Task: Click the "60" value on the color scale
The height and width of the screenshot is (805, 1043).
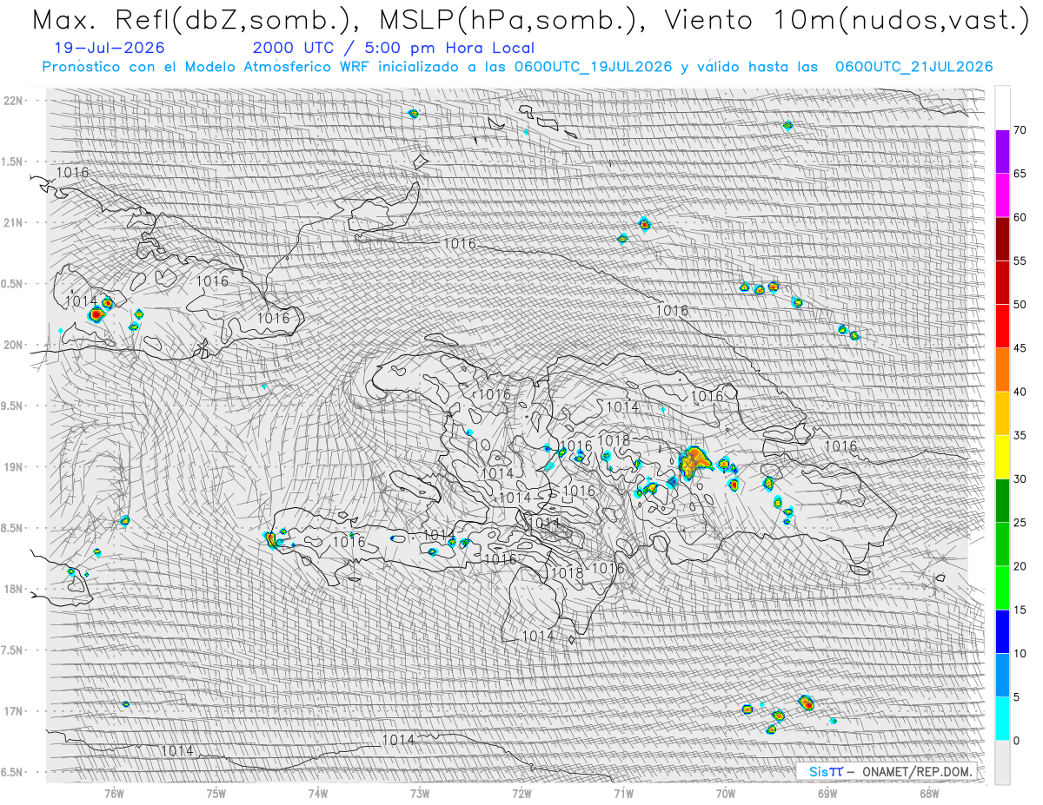Action: pyautogui.click(x=1021, y=217)
